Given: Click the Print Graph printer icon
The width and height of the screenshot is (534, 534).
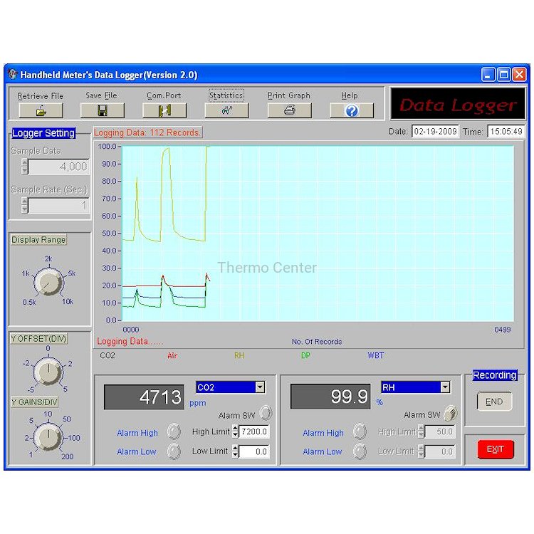Looking at the screenshot, I should (x=289, y=110).
